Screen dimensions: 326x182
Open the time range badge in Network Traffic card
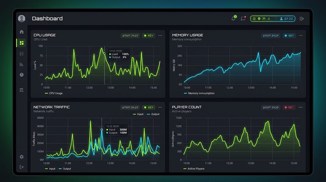[x=130, y=107]
